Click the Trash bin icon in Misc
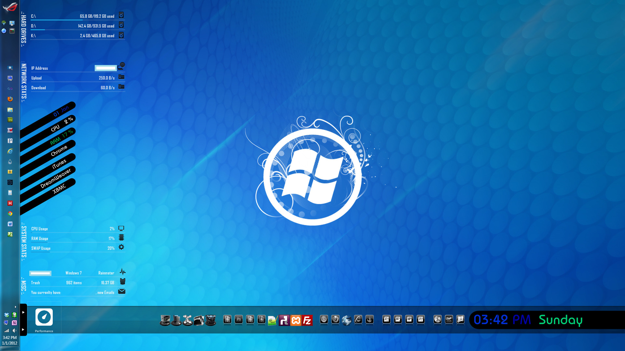The height and width of the screenshot is (351, 625). pyautogui.click(x=123, y=281)
